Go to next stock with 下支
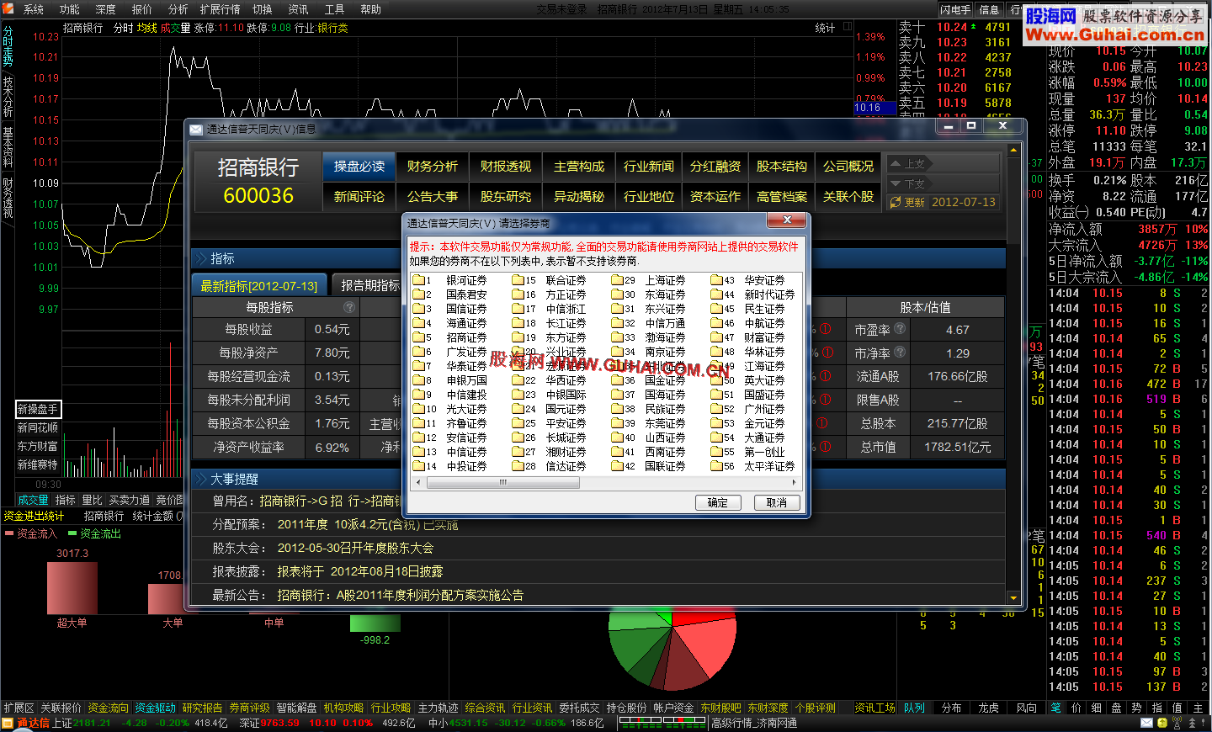Viewport: 1212px width, 732px height. pyautogui.click(x=908, y=183)
